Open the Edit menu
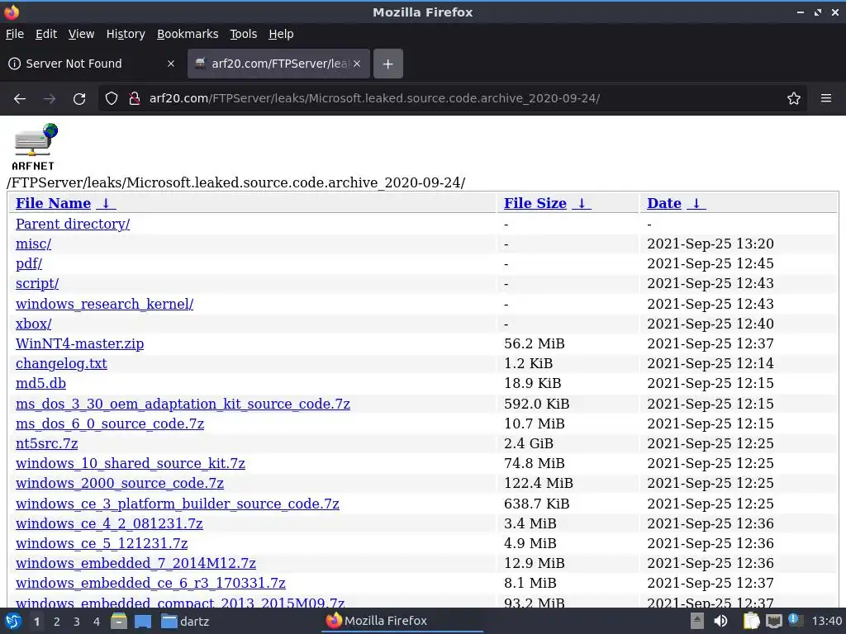Screen dimensions: 846x634 (46, 34)
